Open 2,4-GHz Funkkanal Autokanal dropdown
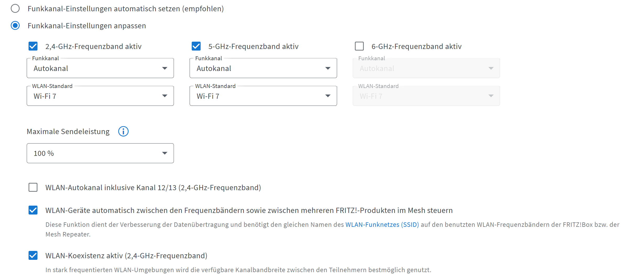Image resolution: width=627 pixels, height=280 pixels. (x=100, y=68)
